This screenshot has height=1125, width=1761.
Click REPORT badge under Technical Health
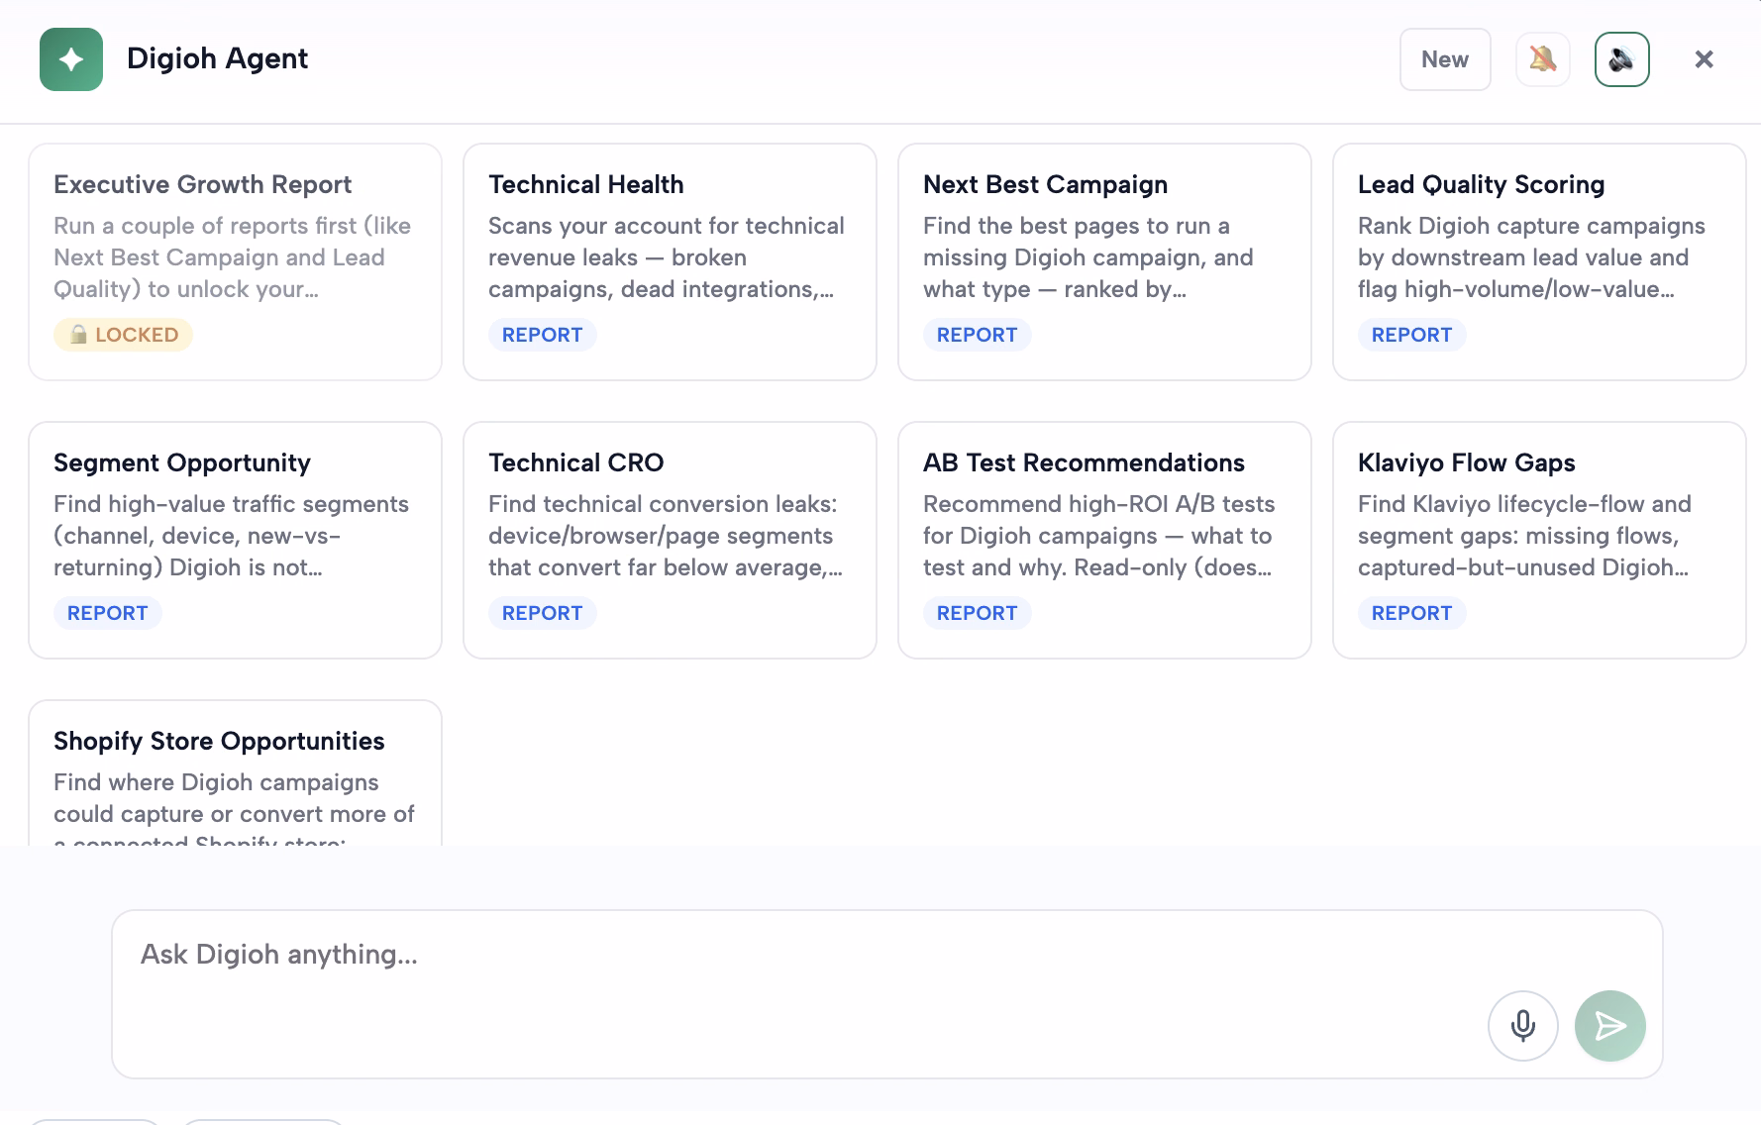point(542,335)
